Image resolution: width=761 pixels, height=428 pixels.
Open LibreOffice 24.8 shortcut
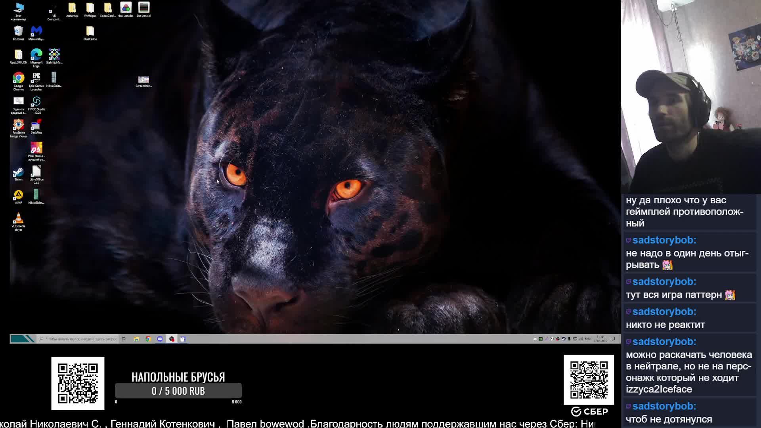[36, 172]
